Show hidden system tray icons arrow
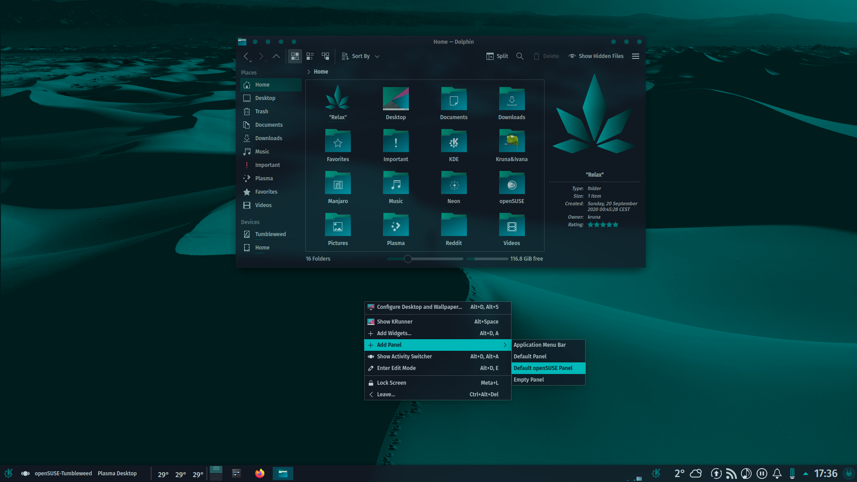The image size is (857, 482). point(806,474)
